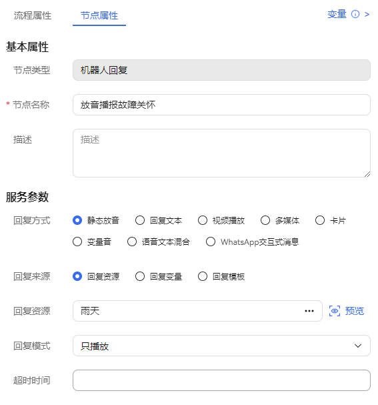Open the 回复模式 dropdown
The image size is (378, 405).
221,346
